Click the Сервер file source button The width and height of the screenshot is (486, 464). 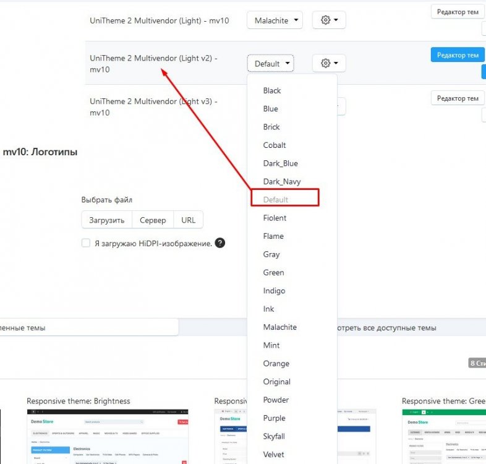pyautogui.click(x=153, y=220)
